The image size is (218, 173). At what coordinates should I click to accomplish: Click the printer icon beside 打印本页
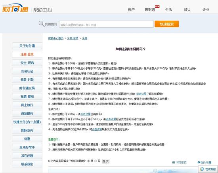click(174, 162)
